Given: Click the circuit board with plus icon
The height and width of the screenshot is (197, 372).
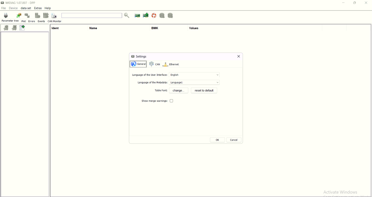Looking at the screenshot, I should (146, 15).
